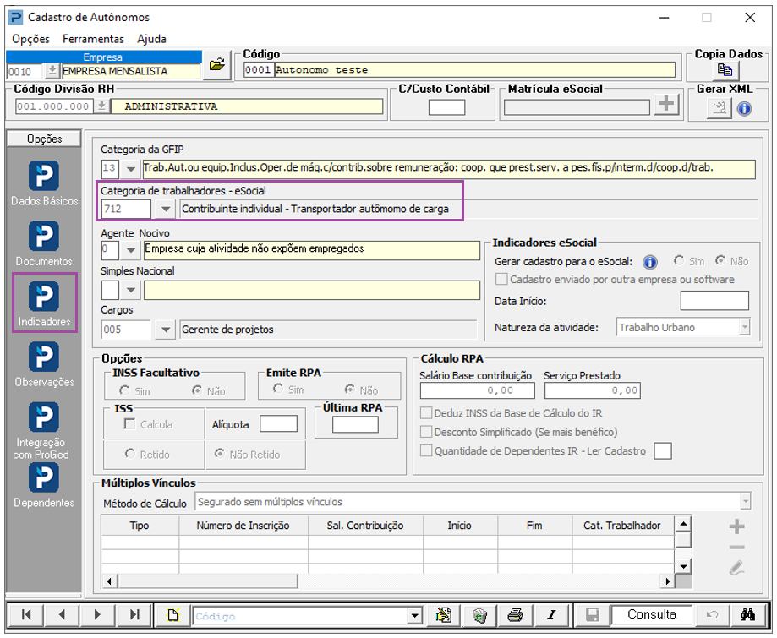The height and width of the screenshot is (638, 777).
Task: Add a vínculo with the plus icon
Action: pyautogui.click(x=737, y=526)
